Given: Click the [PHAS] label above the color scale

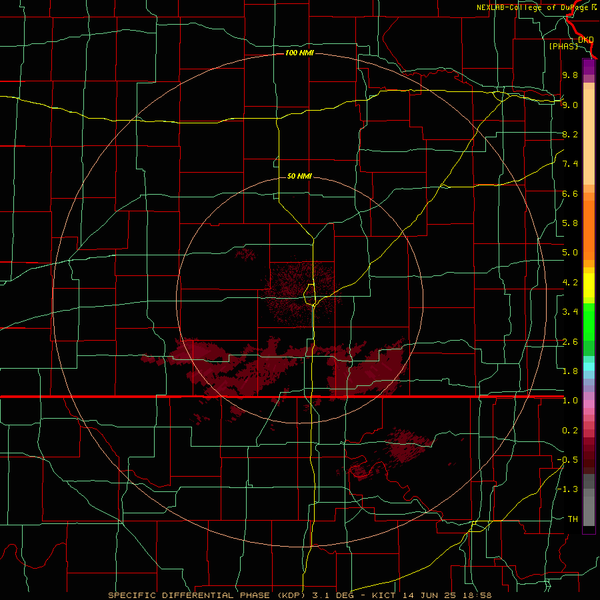Looking at the screenshot, I should click(x=563, y=46).
